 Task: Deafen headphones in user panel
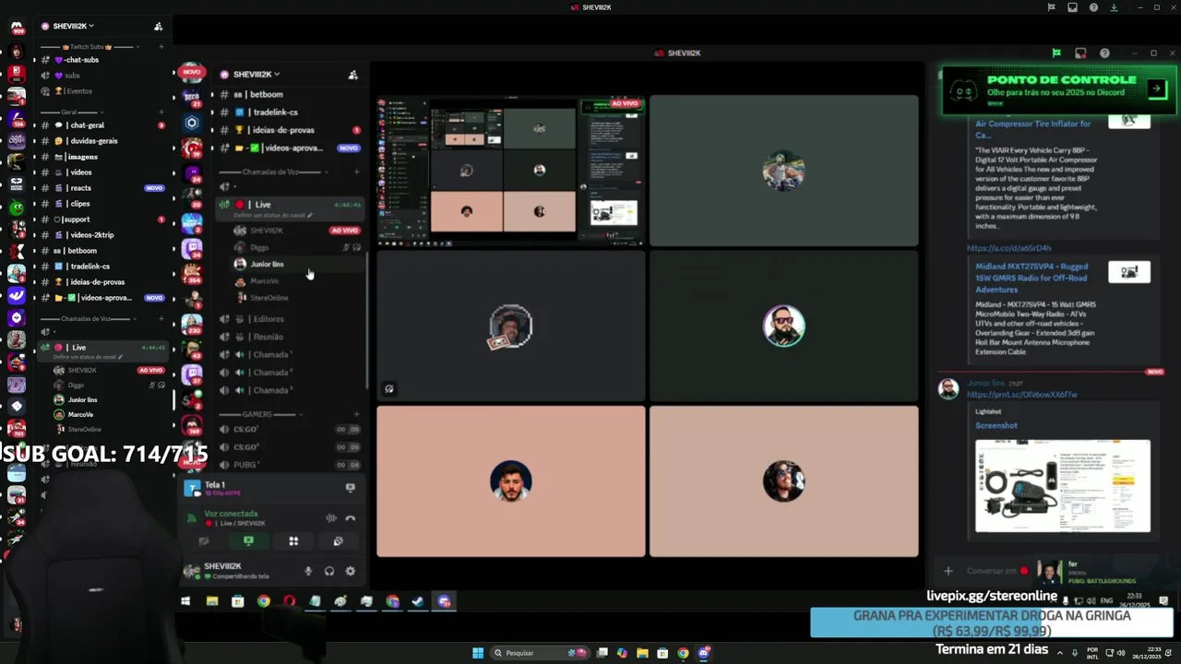pyautogui.click(x=329, y=572)
